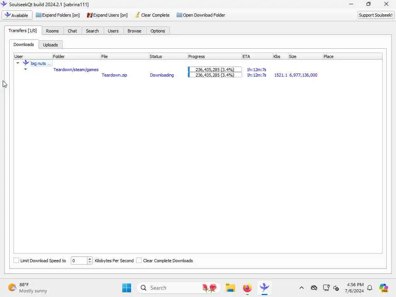Click the 1521.1 Kbs value
Screen dimensions: 396x297
click(x=281, y=75)
